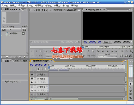This screenshot has width=134, height=105.
Task: Collapse the 视频 1 track
Action: (x=38, y=79)
